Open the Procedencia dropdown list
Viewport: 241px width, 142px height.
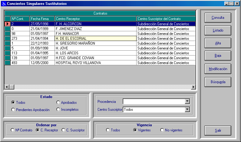(187, 102)
